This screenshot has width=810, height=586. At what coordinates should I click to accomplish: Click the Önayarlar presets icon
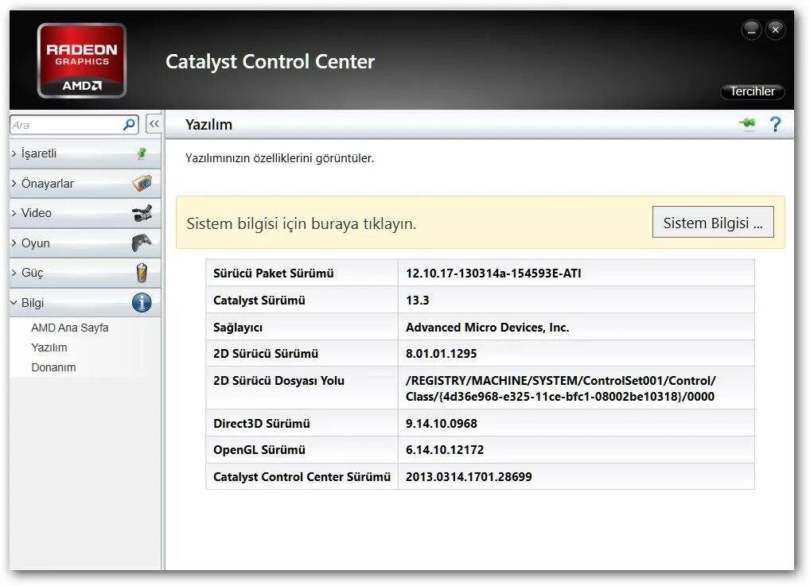click(x=142, y=183)
